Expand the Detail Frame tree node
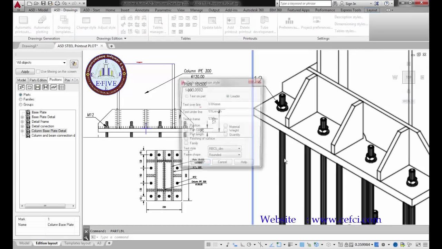 (x=22, y=122)
